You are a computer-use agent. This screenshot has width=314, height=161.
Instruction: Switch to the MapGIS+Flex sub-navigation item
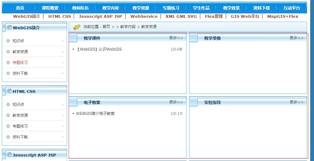283,16
